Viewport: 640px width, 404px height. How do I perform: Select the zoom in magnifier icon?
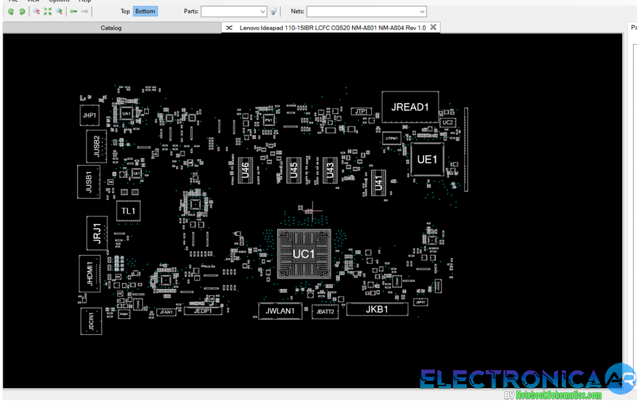[58, 11]
